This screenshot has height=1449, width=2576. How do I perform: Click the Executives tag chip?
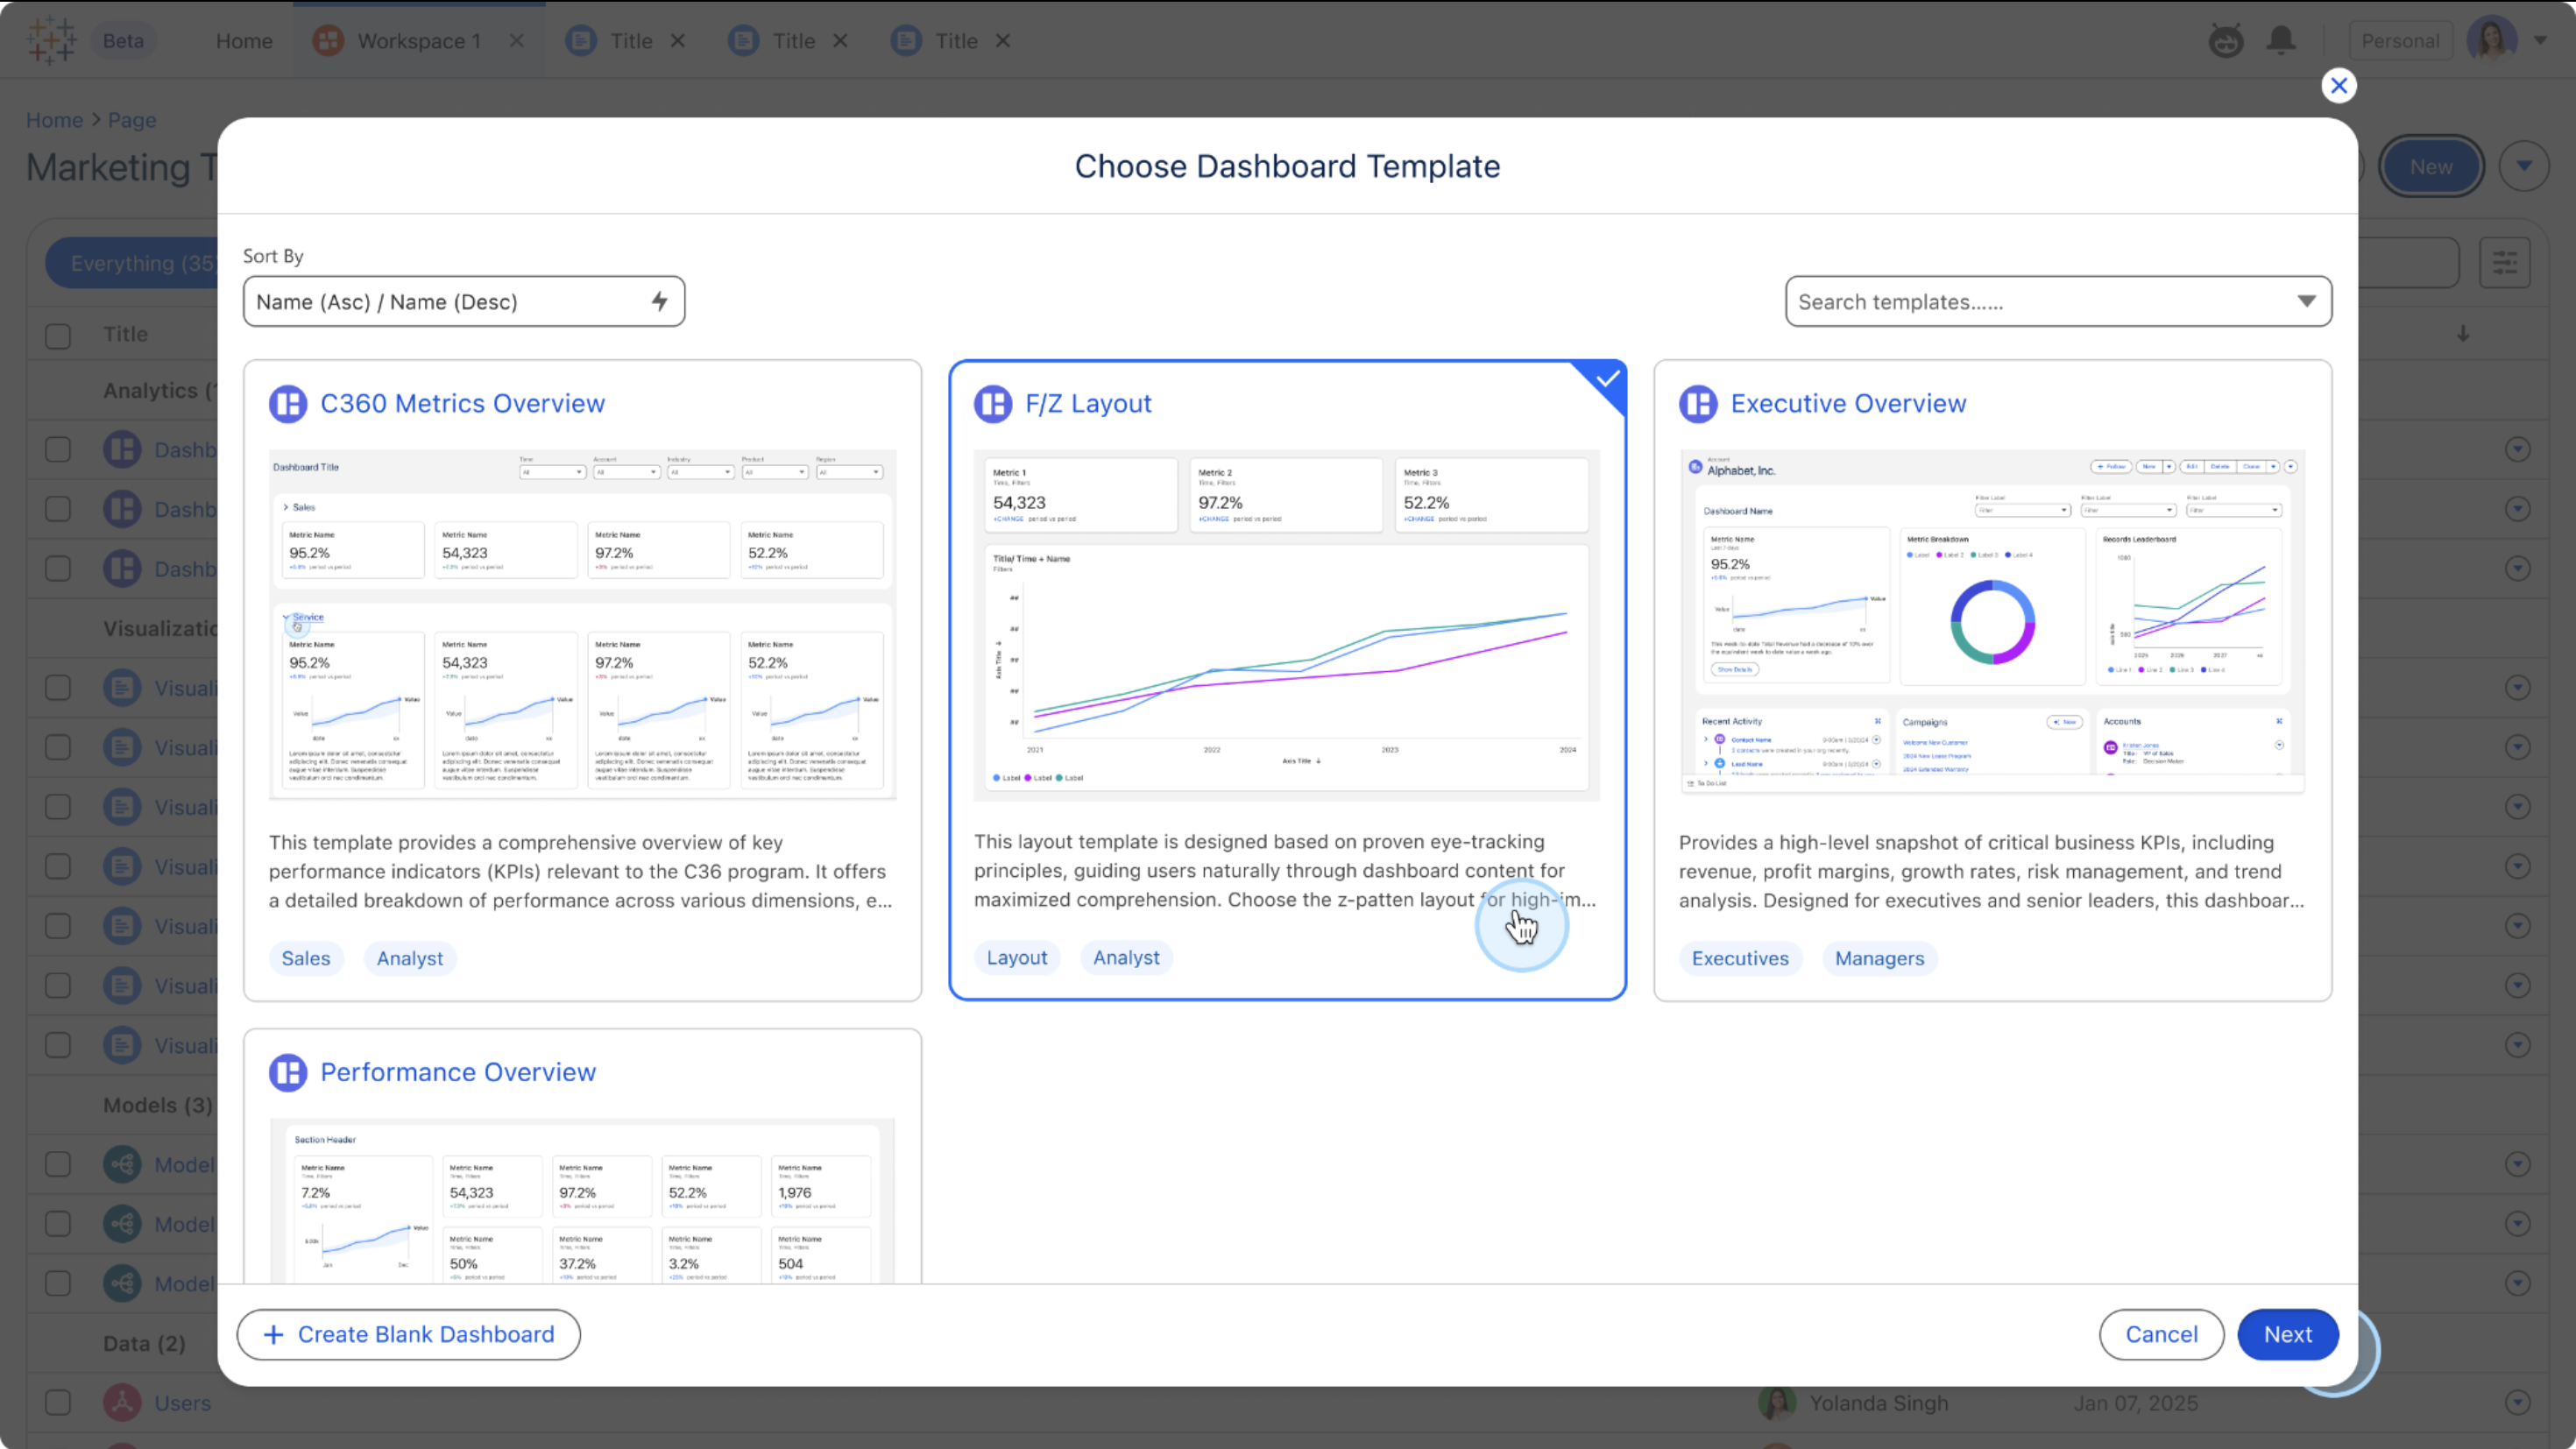pyautogui.click(x=1739, y=958)
